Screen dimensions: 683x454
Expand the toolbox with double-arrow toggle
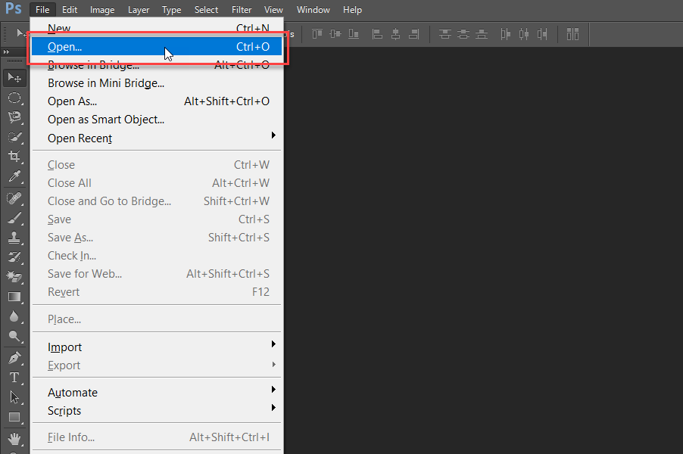[8, 51]
